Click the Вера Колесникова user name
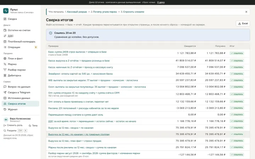This screenshot has width=255, height=159. tap(20, 119)
